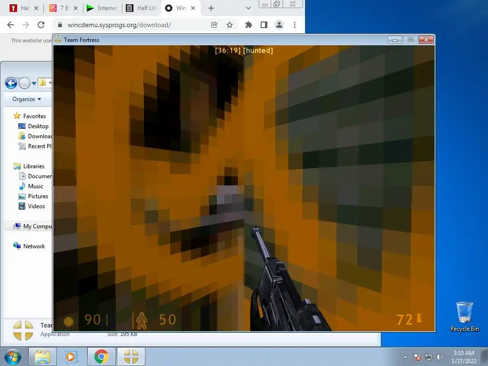This screenshot has height=366, width=488.
Task: Switch to Chrome from taskbar
Action: [102, 356]
